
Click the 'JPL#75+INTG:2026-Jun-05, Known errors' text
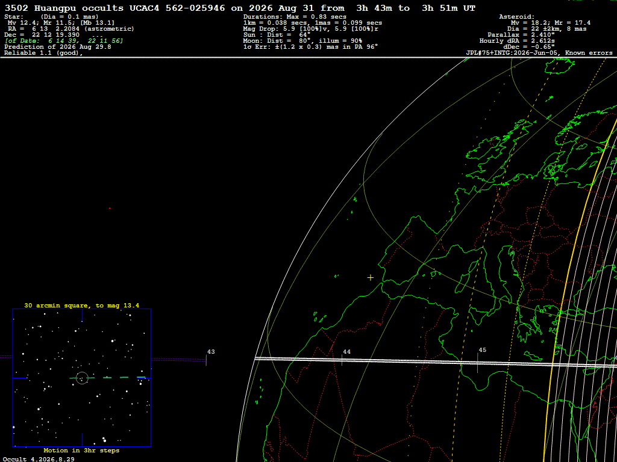539,53
